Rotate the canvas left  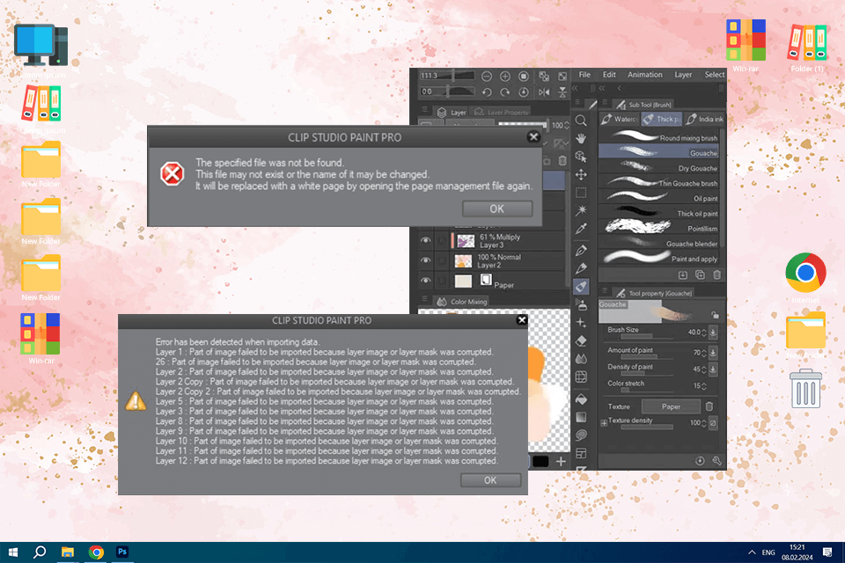coord(487,92)
